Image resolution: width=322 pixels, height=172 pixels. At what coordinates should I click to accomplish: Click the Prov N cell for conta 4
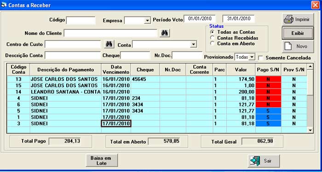point(294,98)
